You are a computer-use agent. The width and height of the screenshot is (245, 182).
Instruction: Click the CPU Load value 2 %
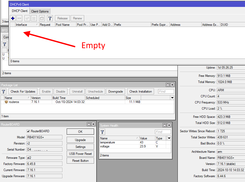[x=231, y=109]
